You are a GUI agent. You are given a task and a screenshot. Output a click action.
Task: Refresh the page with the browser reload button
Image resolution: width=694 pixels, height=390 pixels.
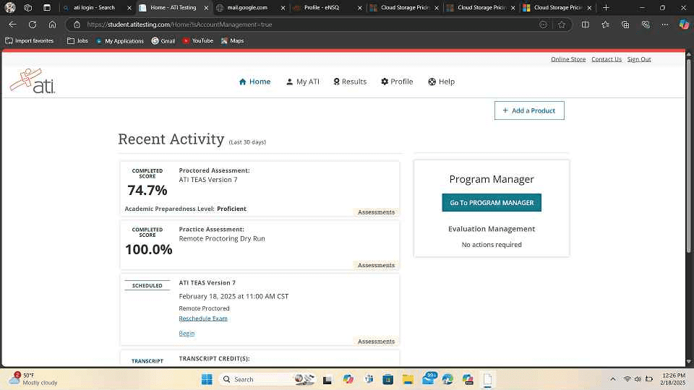click(x=33, y=24)
